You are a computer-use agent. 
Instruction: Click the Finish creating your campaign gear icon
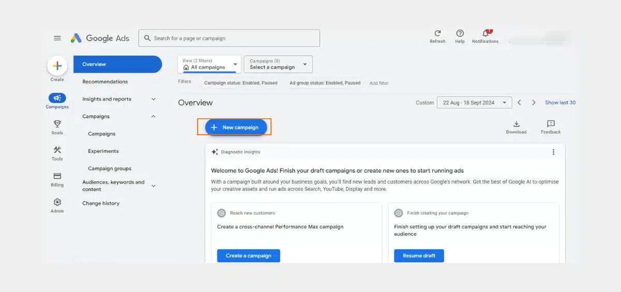[398, 213]
